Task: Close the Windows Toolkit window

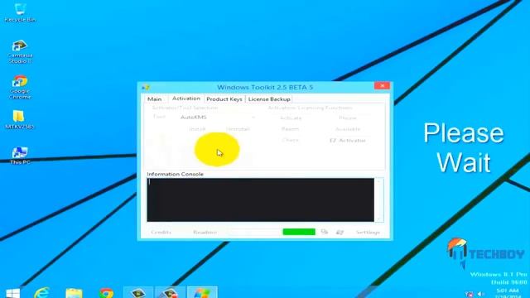Action: click(383, 86)
